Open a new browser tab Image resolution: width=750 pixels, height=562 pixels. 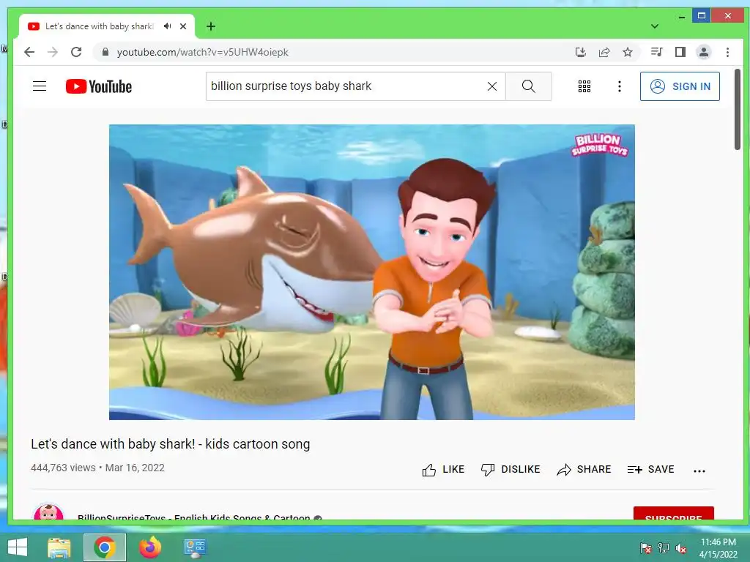click(211, 26)
